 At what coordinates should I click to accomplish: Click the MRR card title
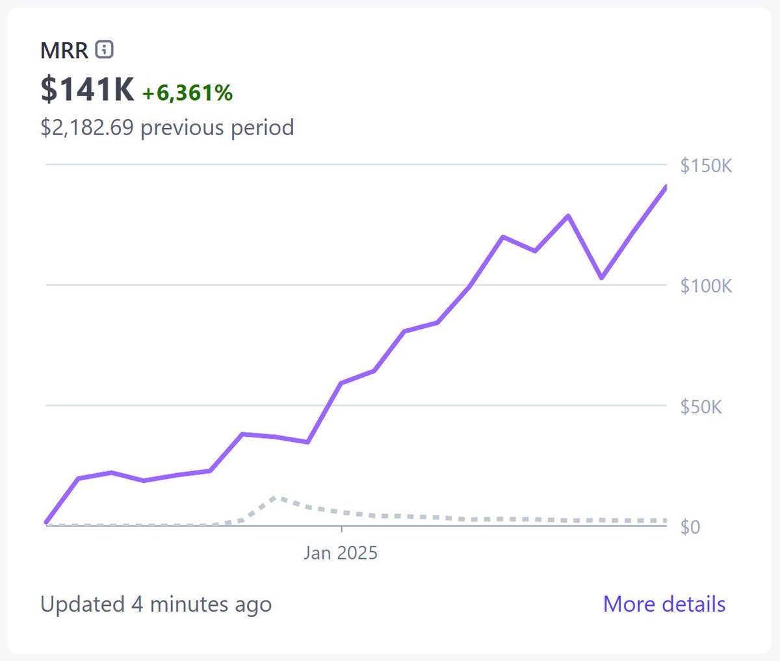64,51
